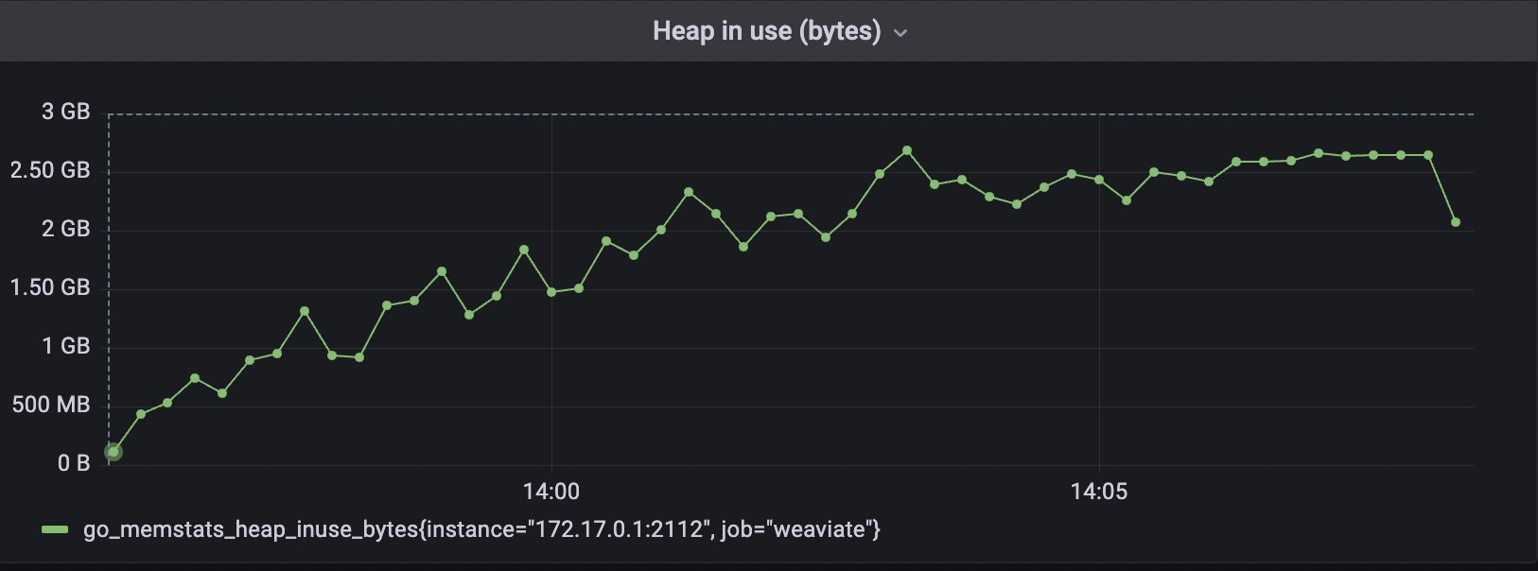Expand the chevron beside the panel title
Image resolution: width=1538 pixels, height=571 pixels.
click(900, 33)
